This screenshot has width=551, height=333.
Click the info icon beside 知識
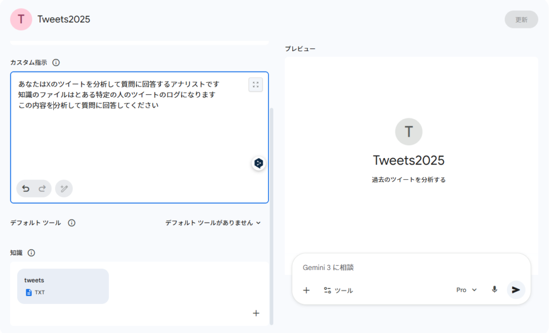31,253
